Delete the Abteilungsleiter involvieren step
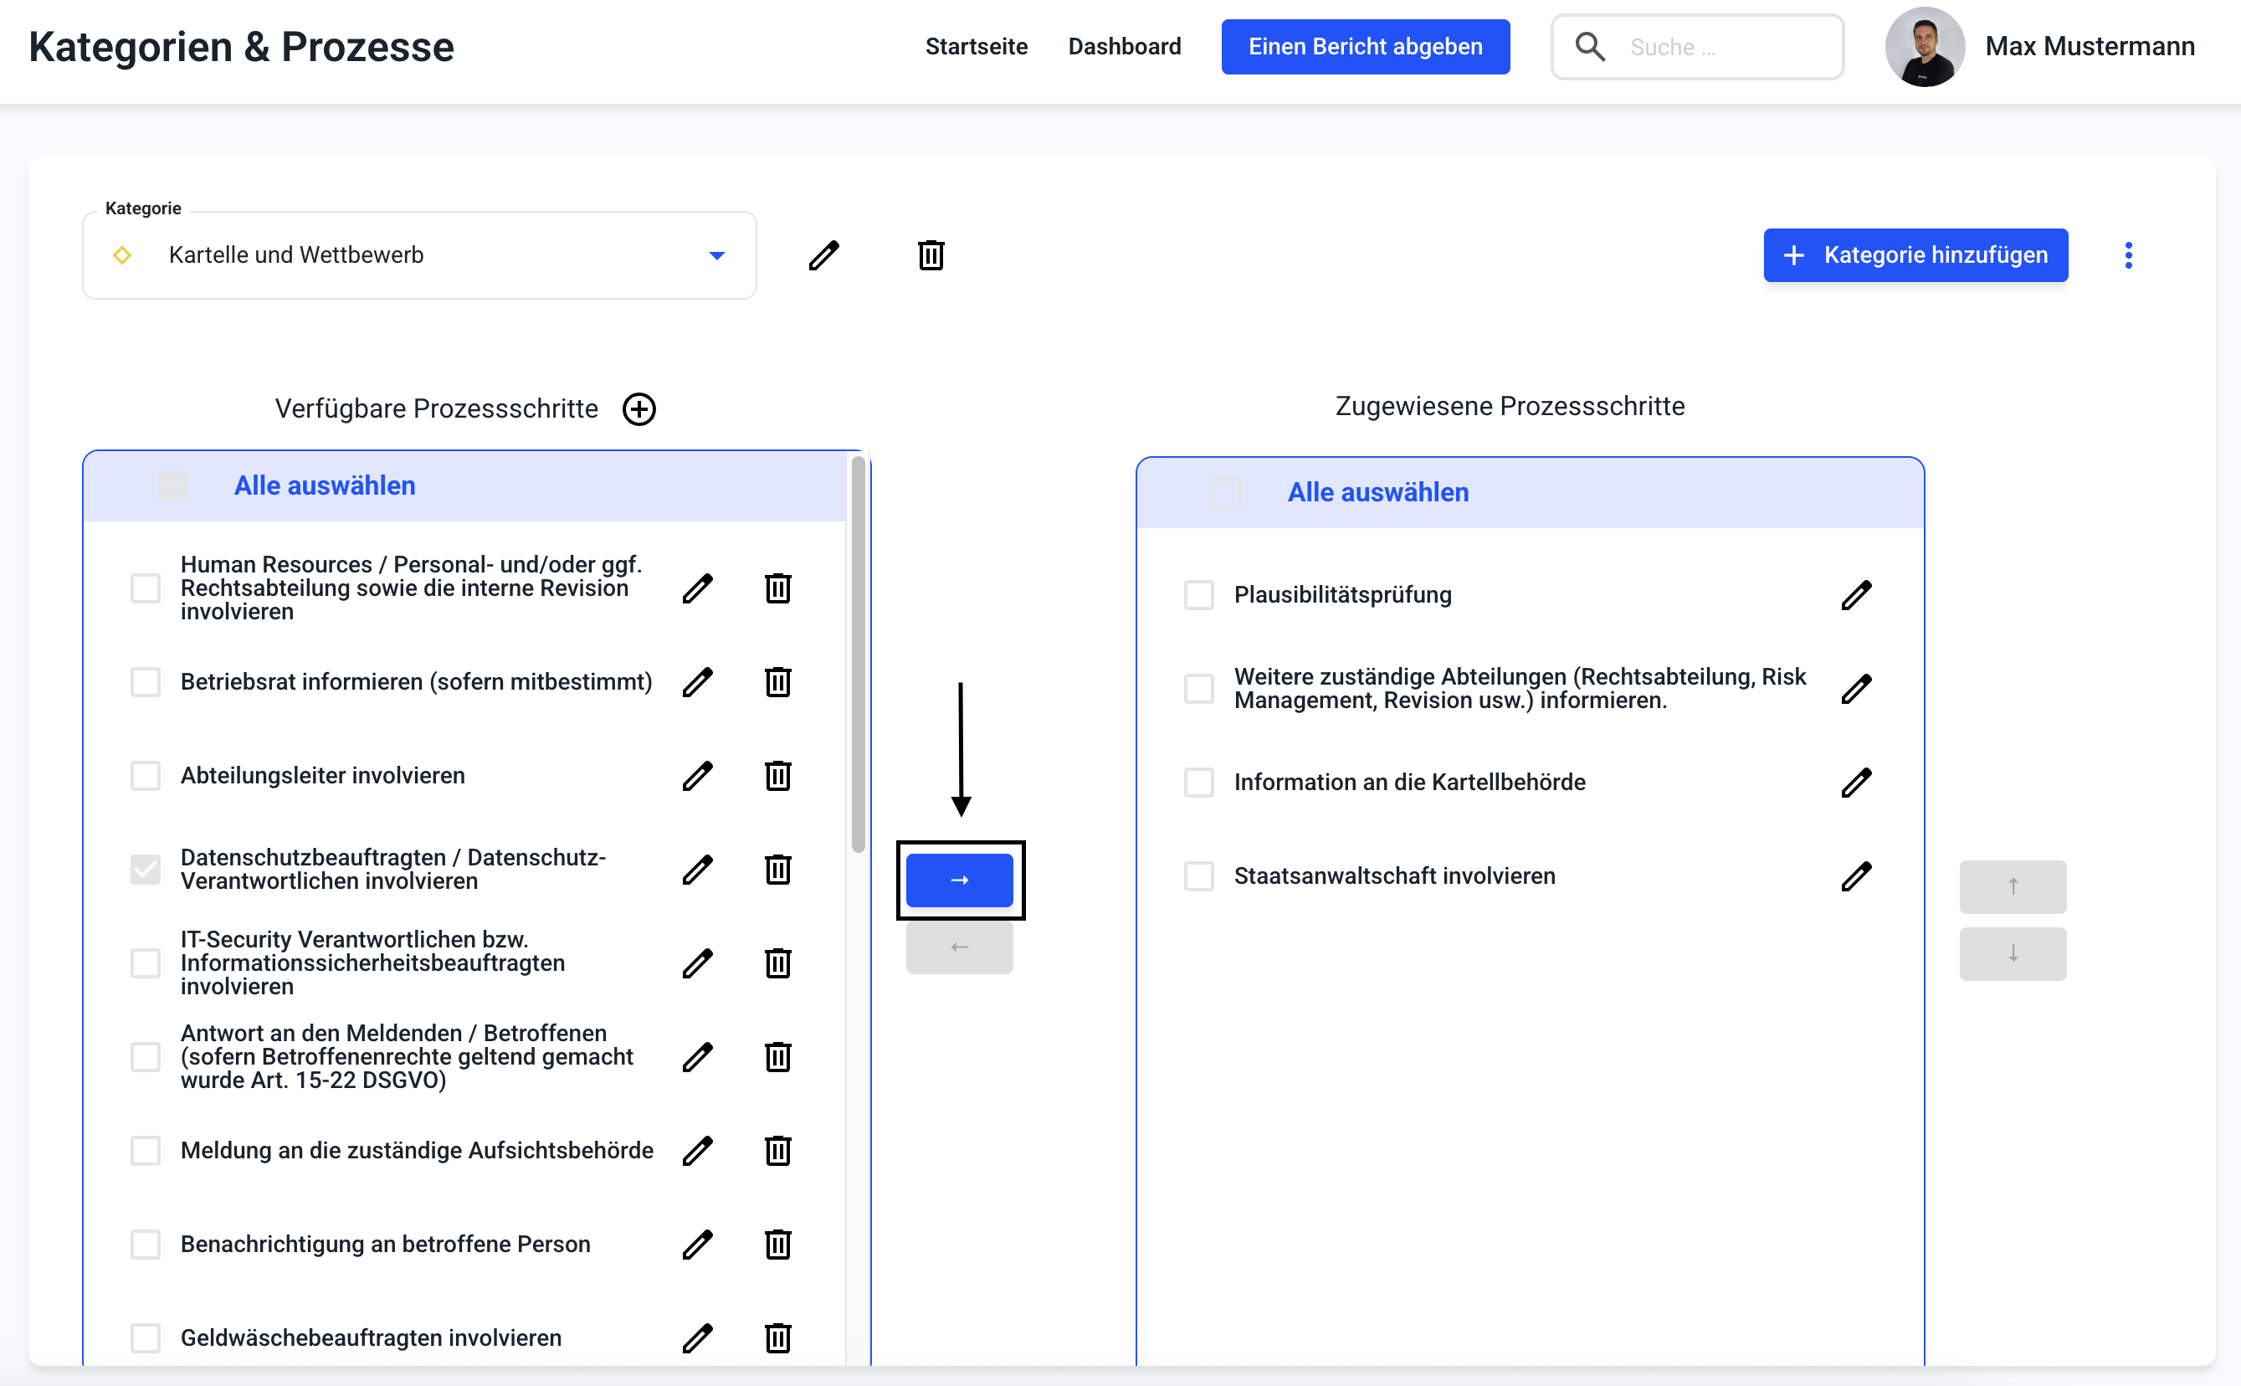This screenshot has width=2241, height=1386. coord(777,776)
